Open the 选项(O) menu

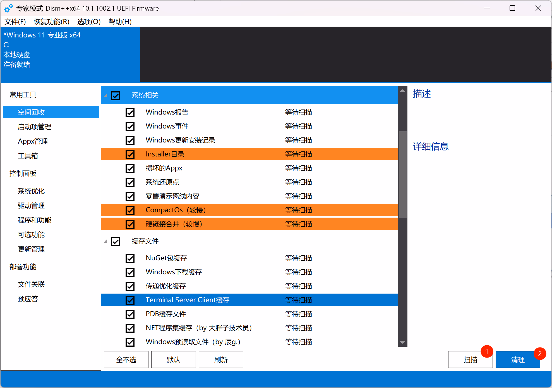click(x=89, y=22)
